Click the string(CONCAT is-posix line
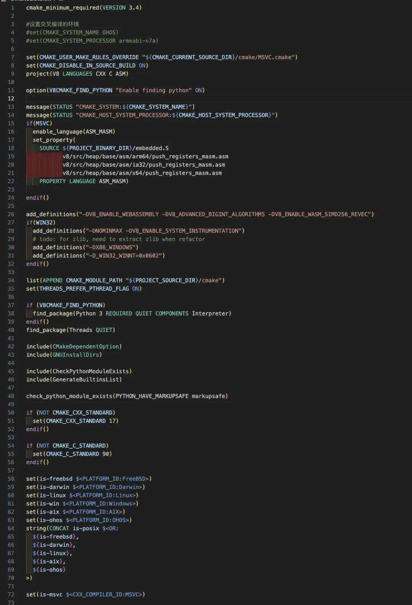Screen dimensions: 412x605 coord(72,528)
